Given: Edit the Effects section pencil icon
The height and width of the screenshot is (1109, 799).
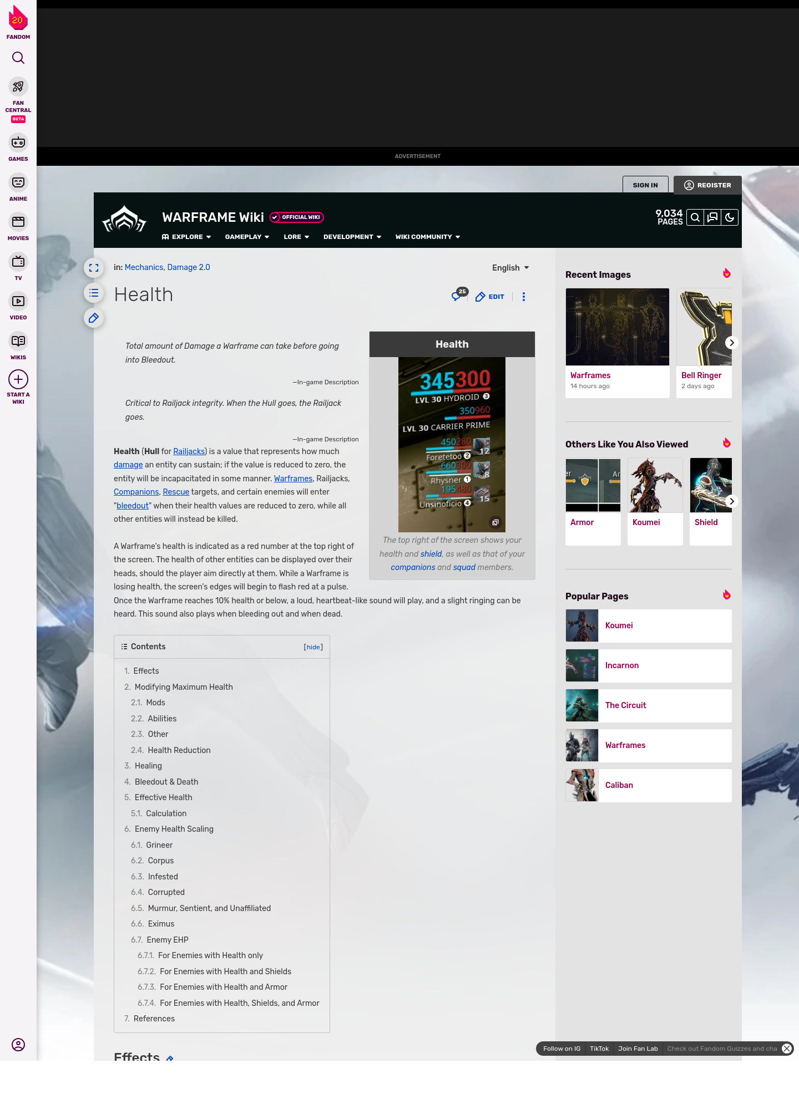Looking at the screenshot, I should 170,1059.
